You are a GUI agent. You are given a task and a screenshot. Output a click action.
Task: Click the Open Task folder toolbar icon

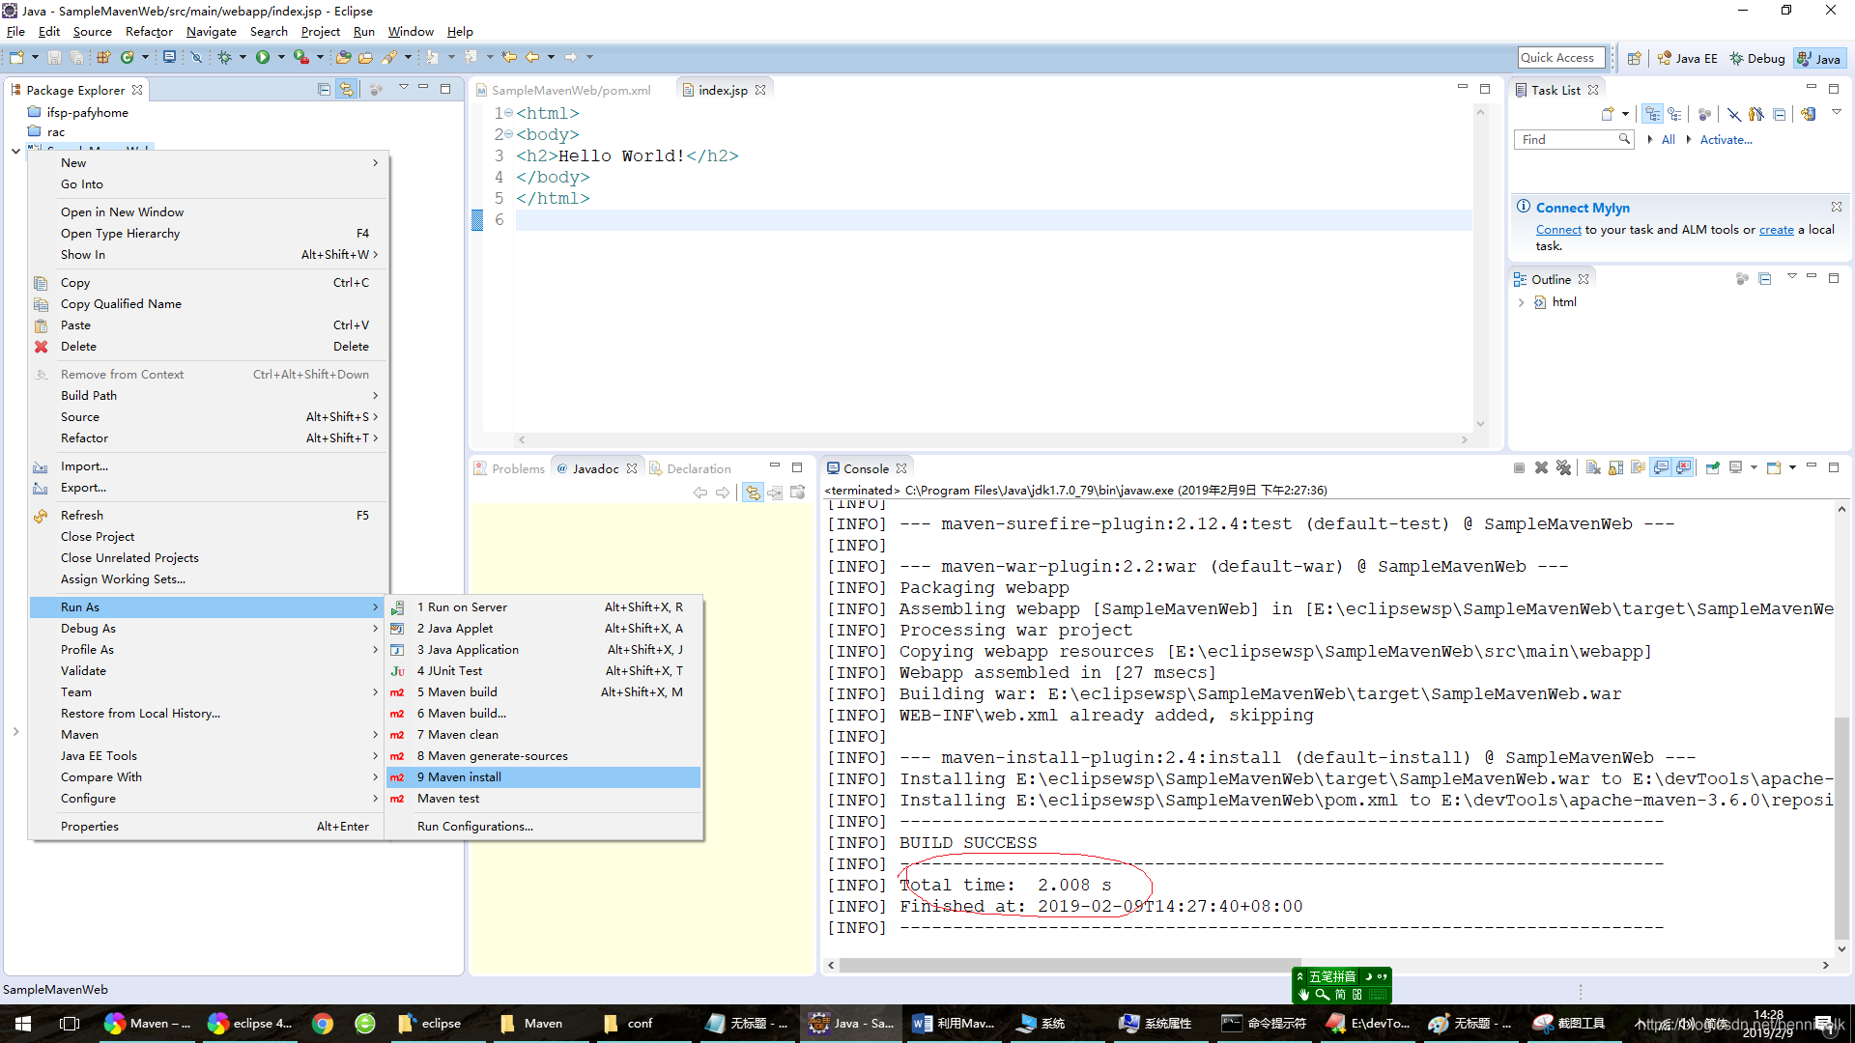pos(365,58)
